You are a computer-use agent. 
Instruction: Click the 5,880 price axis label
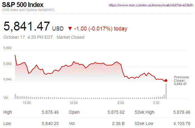7,48
